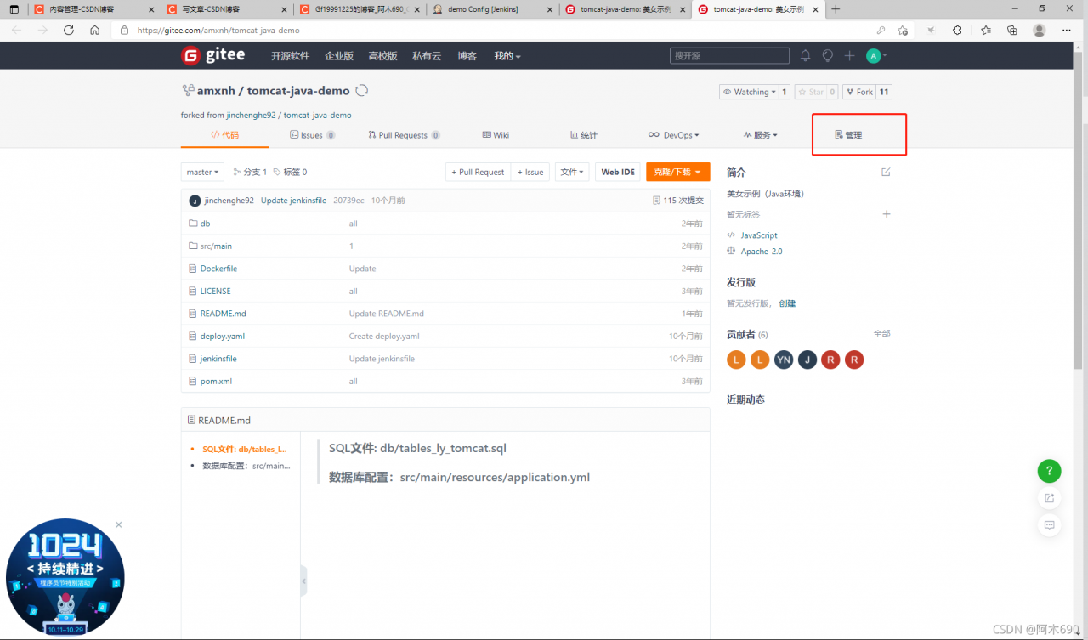Click the floating feedback chat icon

click(x=1049, y=525)
